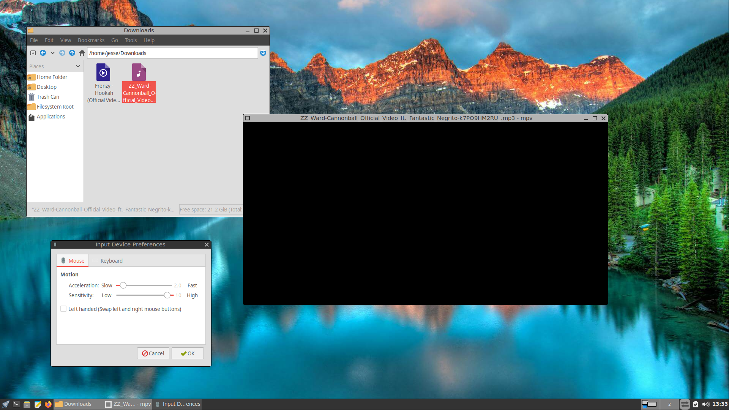Viewport: 729px width, 410px height.
Task: Launch file manager from taskbar quicklaunch
Action: click(x=27, y=404)
